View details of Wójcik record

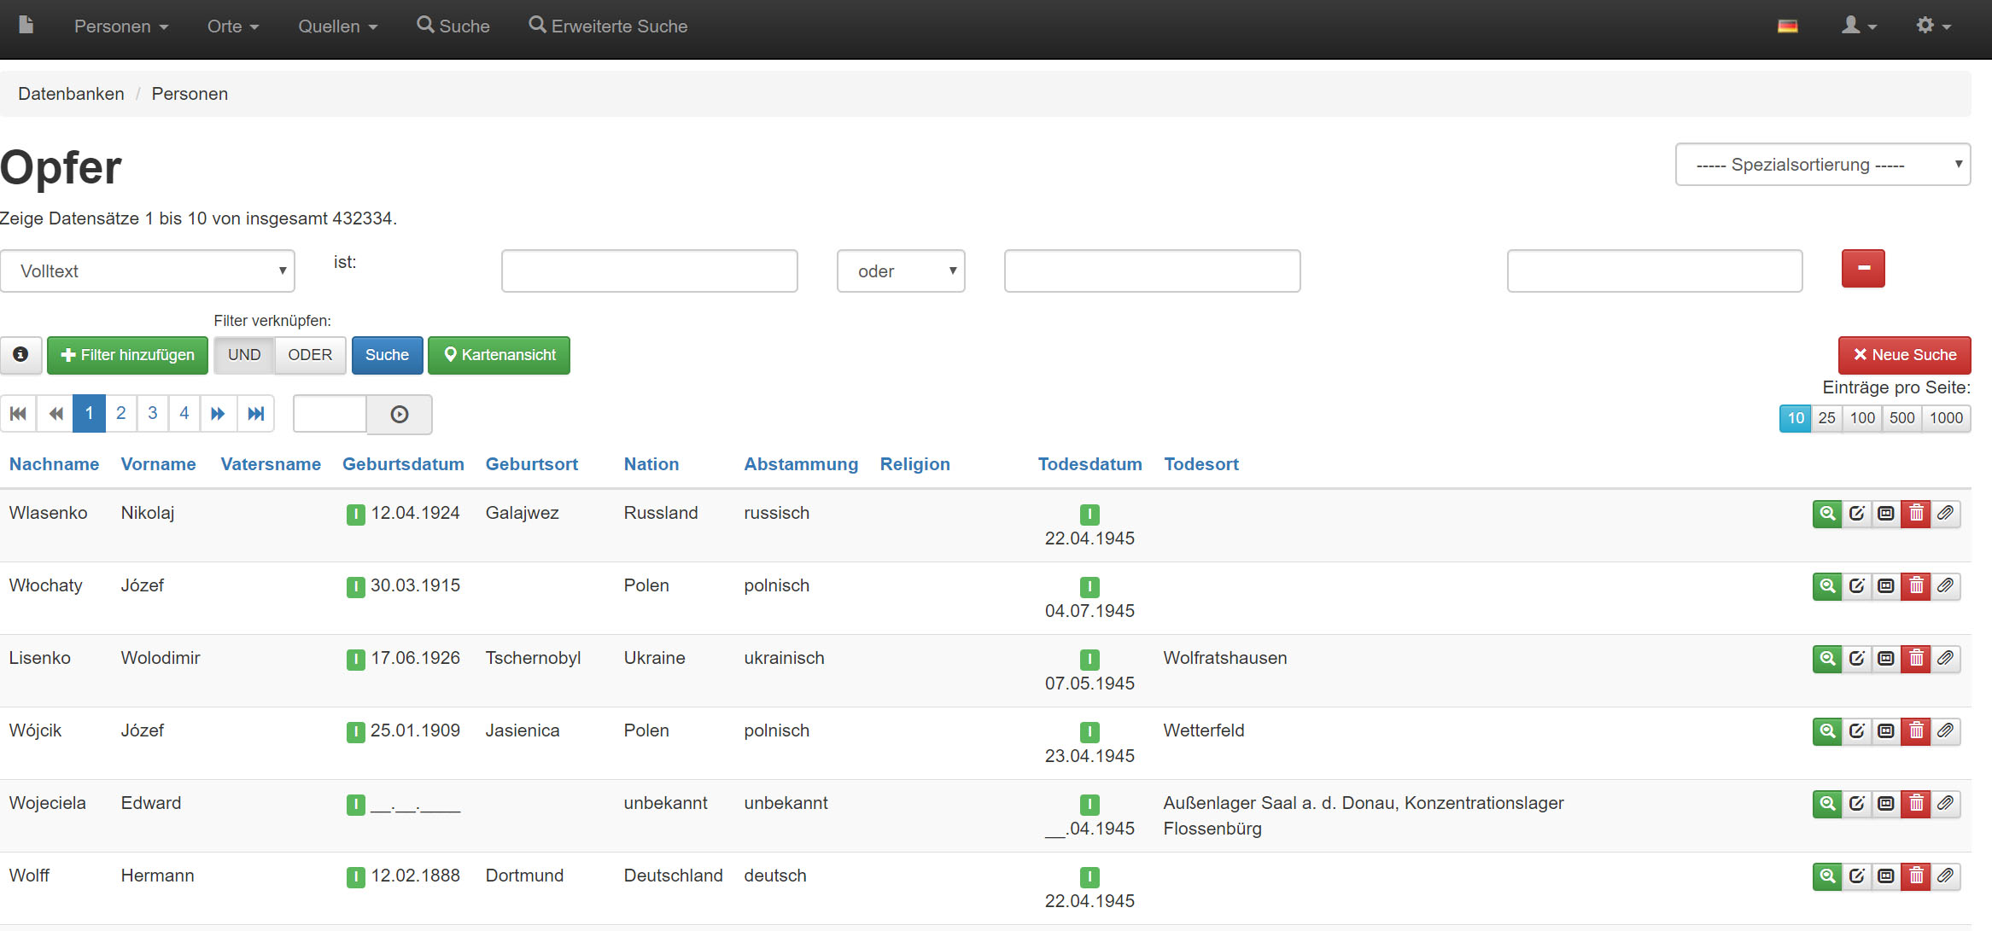click(x=1827, y=731)
